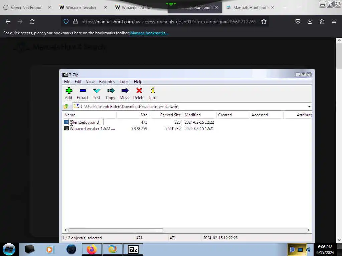This screenshot has height=256, width=342.
Task: Sort files by the Name column header
Action: pos(90,115)
